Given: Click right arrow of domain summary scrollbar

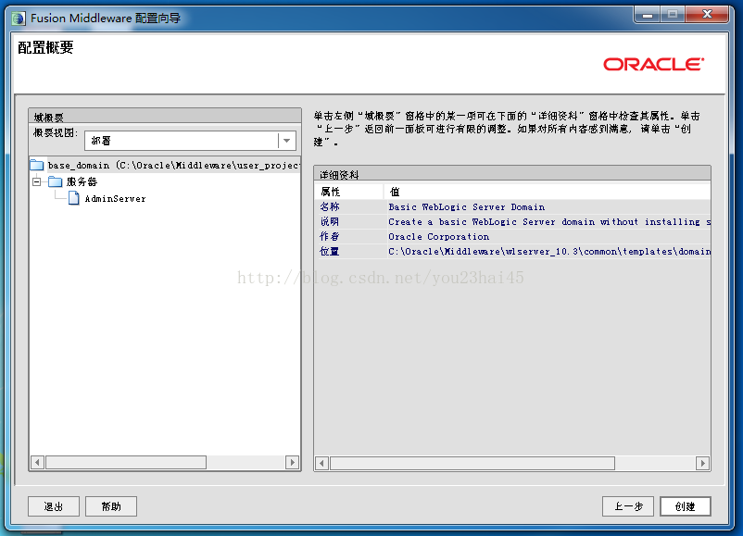Looking at the screenshot, I should pos(293,462).
